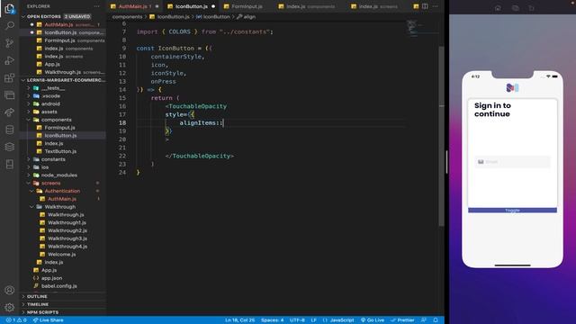Change LF end of line sequence
The width and height of the screenshot is (576, 324).
(314, 320)
